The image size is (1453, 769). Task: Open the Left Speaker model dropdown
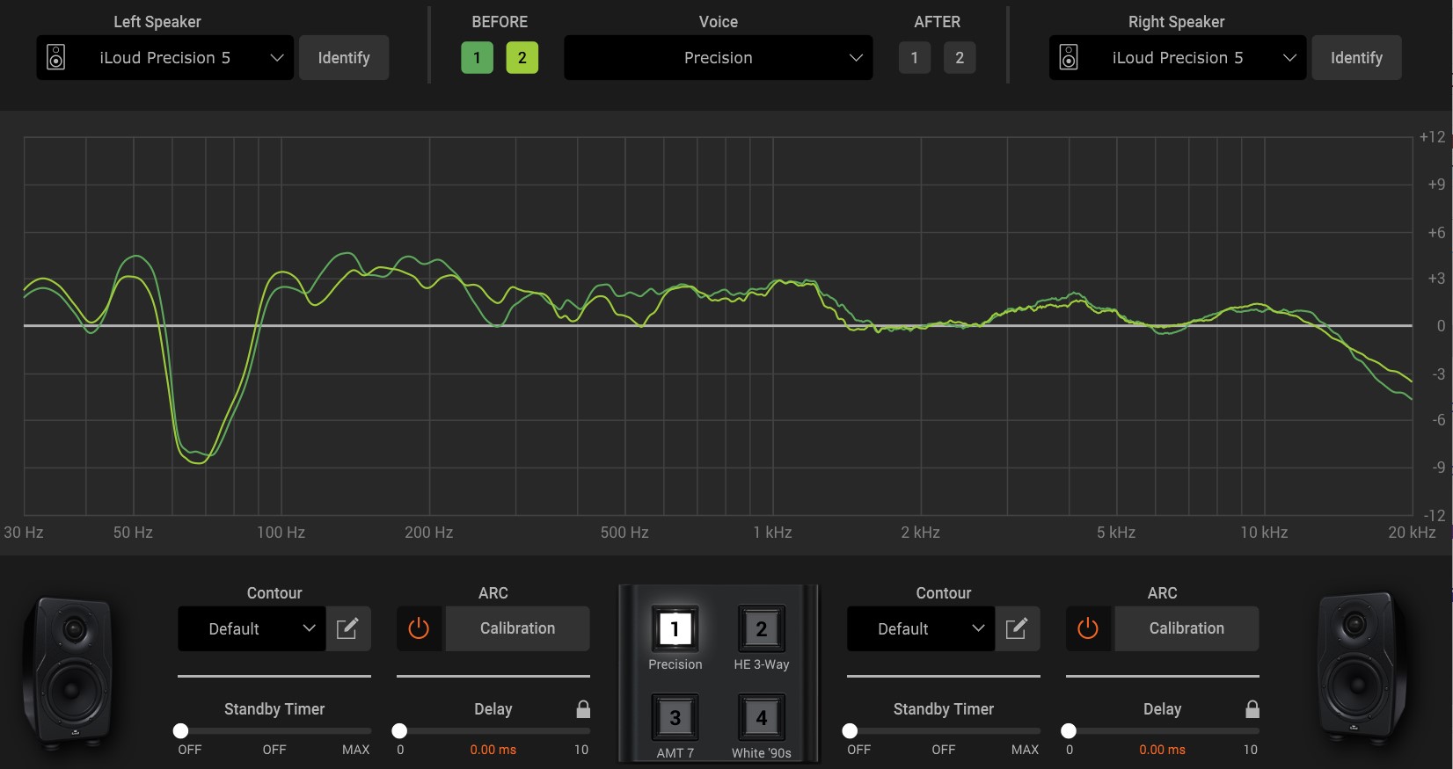click(165, 58)
